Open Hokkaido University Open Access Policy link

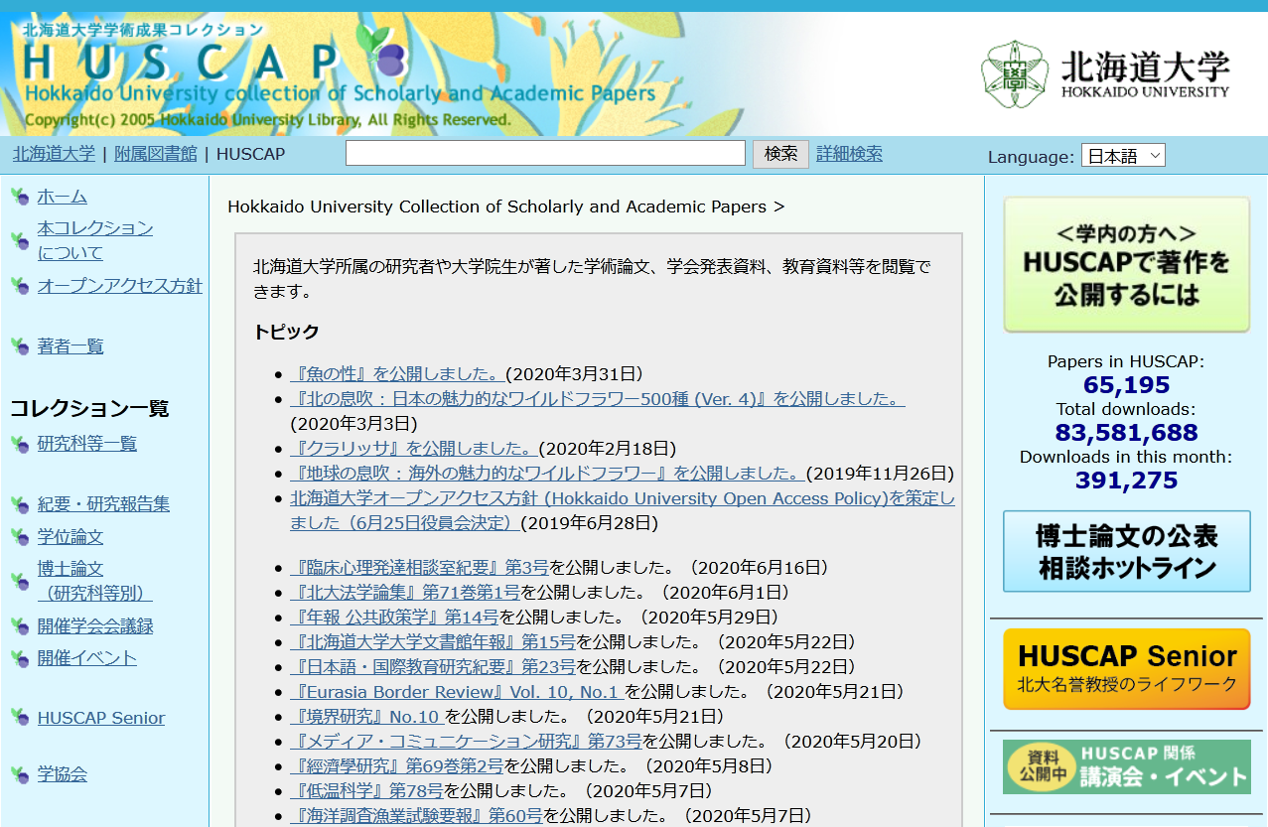click(x=623, y=510)
